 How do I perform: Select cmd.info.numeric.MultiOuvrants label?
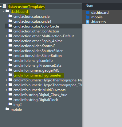click(x=39, y=90)
